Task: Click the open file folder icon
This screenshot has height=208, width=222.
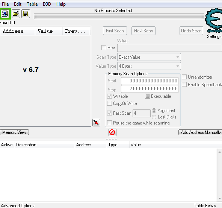Action: click(16, 14)
